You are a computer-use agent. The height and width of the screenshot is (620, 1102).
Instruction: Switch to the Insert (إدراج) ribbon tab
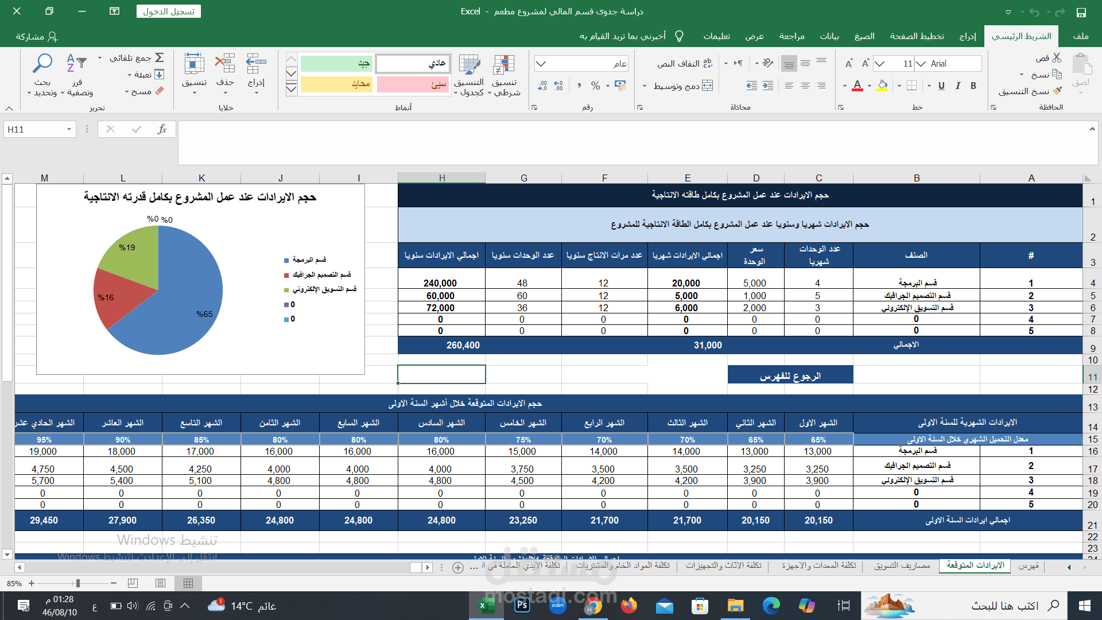968,36
